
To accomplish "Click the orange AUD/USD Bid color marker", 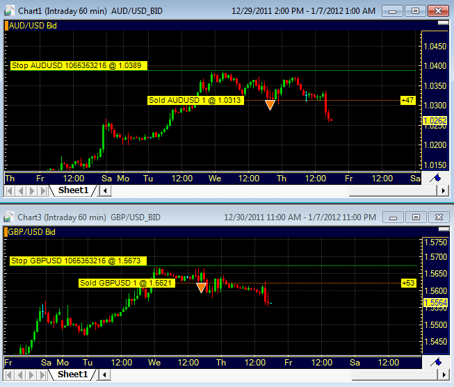I will tap(6, 26).
